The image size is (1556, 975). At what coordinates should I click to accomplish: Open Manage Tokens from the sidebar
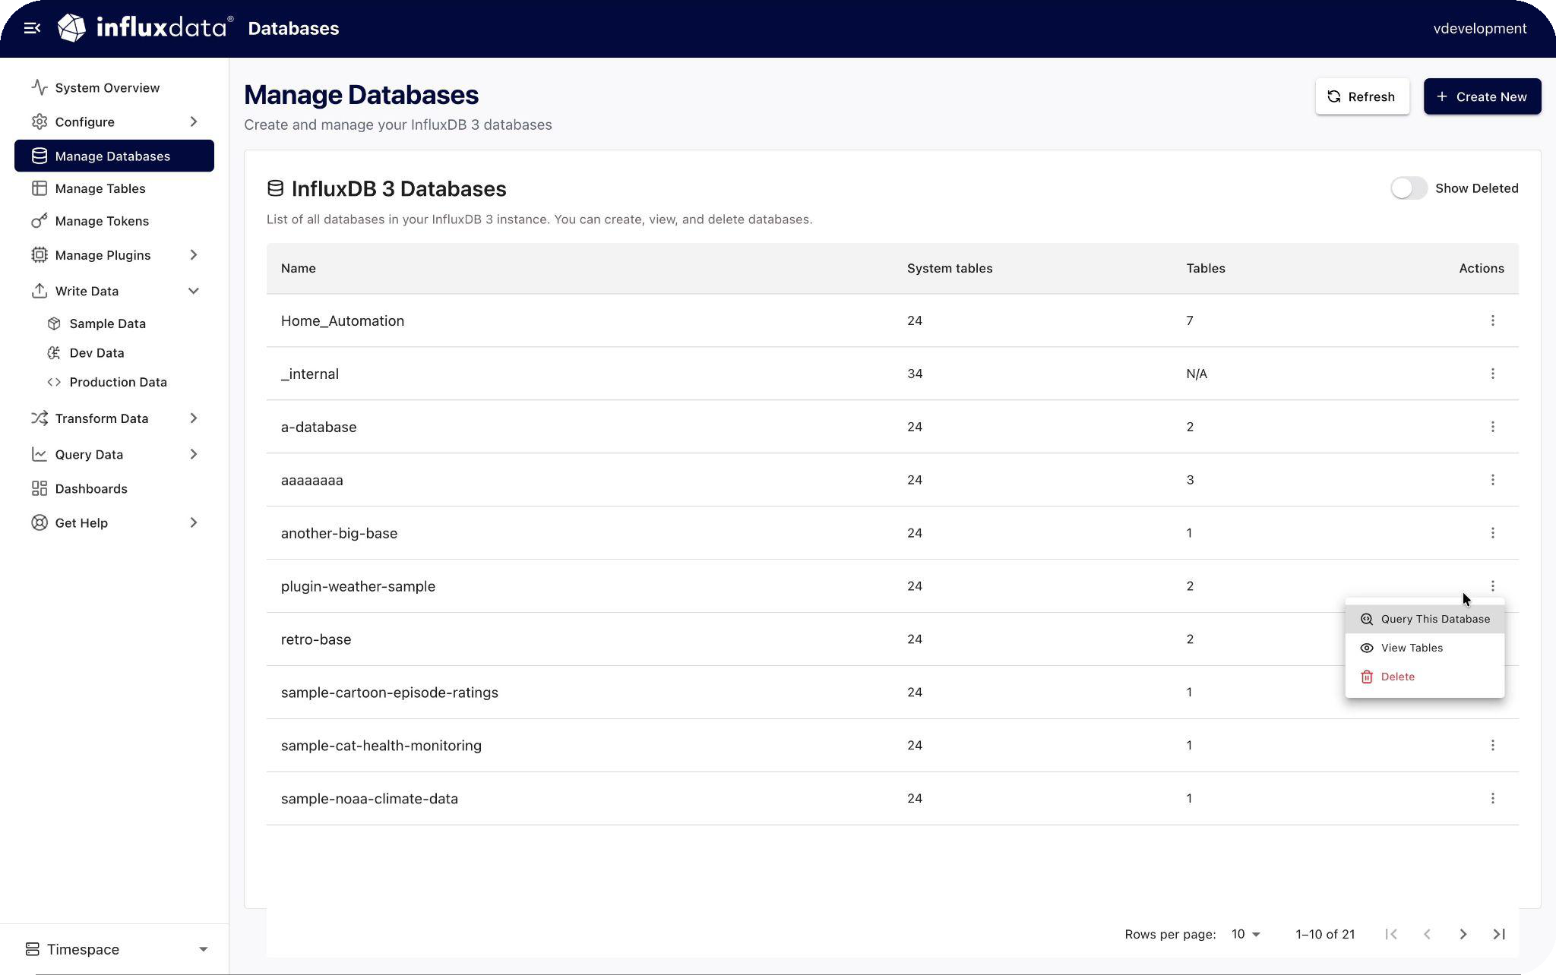[102, 221]
